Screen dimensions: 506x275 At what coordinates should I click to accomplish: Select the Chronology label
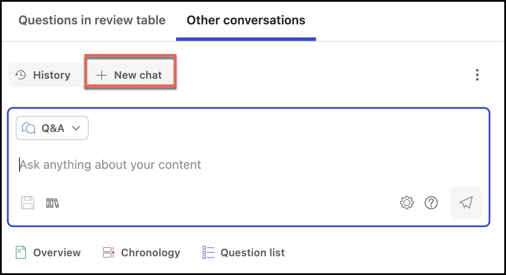(x=150, y=253)
